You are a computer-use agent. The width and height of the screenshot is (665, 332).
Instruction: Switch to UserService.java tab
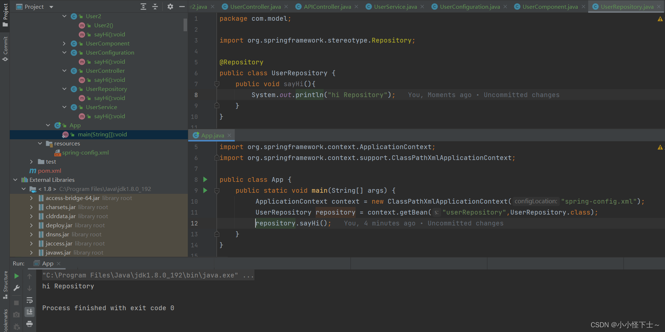[x=395, y=7]
